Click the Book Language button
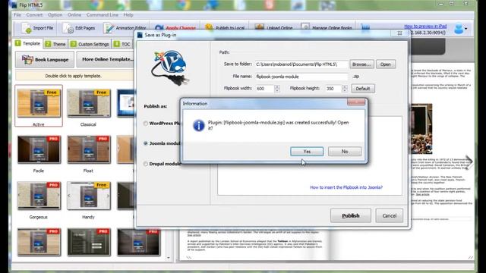Viewport: 486px width, 273px height. 45,59
